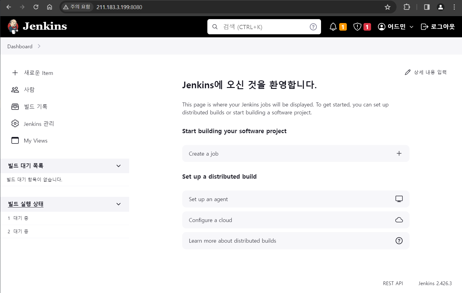462x293 pixels.
Task: Open Set up an agent
Action: [296, 199]
